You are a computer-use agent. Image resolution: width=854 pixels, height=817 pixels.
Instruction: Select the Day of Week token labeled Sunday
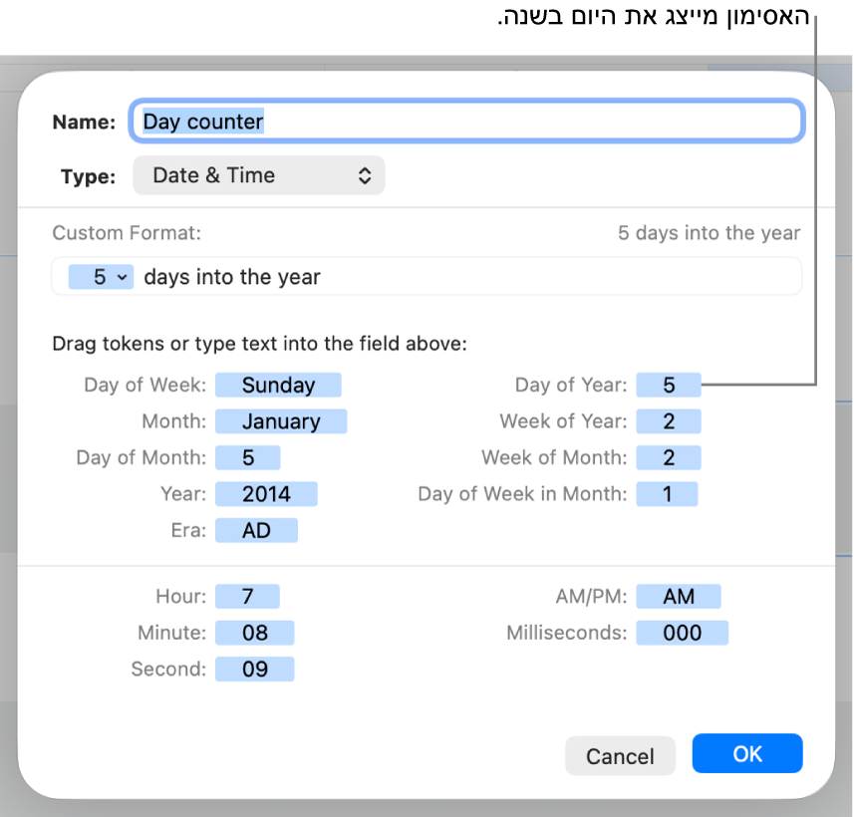pyautogui.click(x=278, y=385)
